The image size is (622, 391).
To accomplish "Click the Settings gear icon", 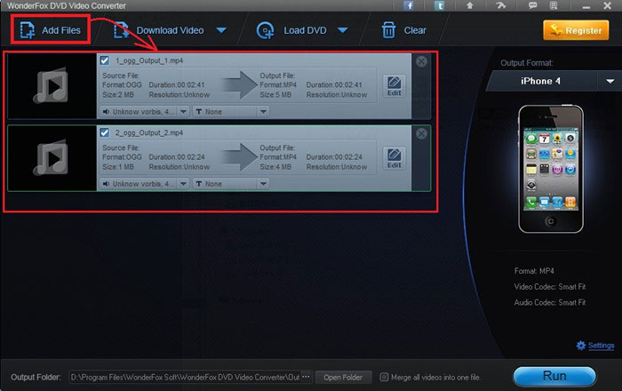I will (x=581, y=346).
